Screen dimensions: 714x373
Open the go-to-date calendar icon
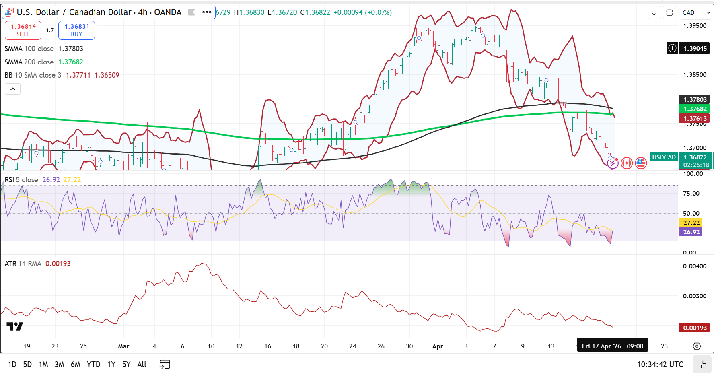pos(165,364)
